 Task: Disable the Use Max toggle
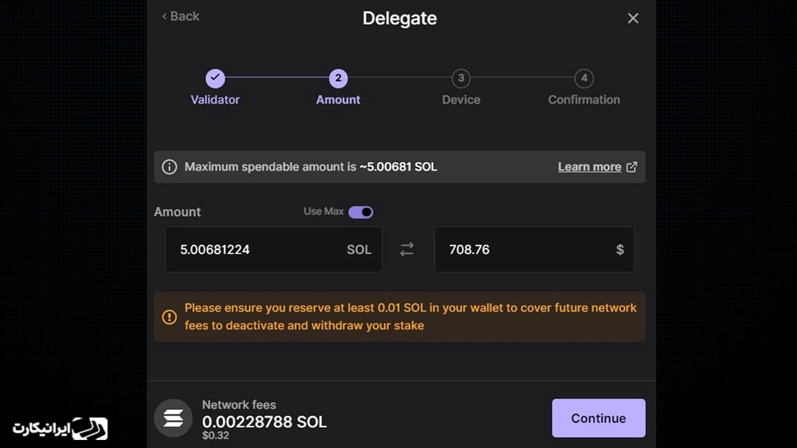tap(361, 212)
